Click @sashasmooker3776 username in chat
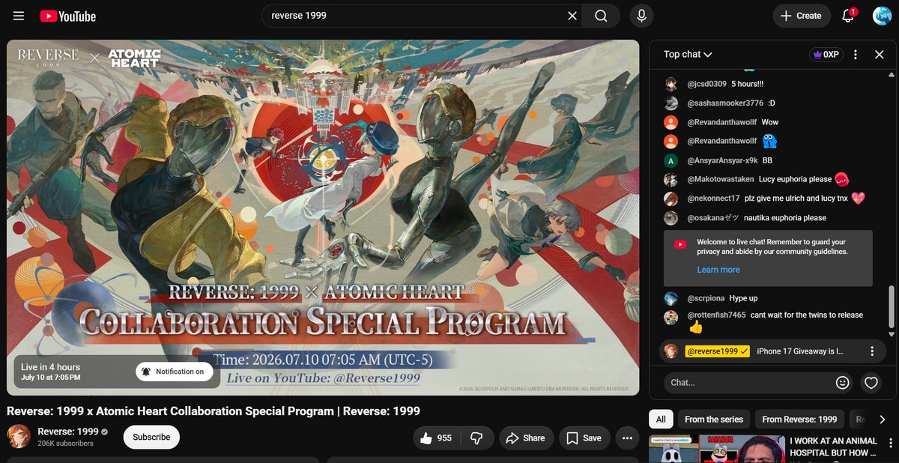 pyautogui.click(x=725, y=103)
